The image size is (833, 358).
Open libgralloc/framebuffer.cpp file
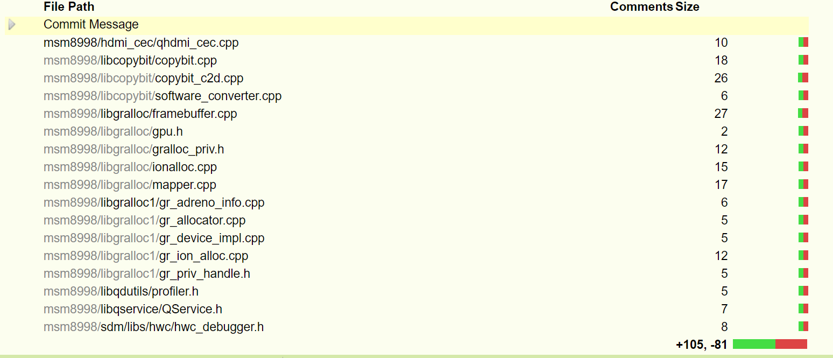point(140,114)
